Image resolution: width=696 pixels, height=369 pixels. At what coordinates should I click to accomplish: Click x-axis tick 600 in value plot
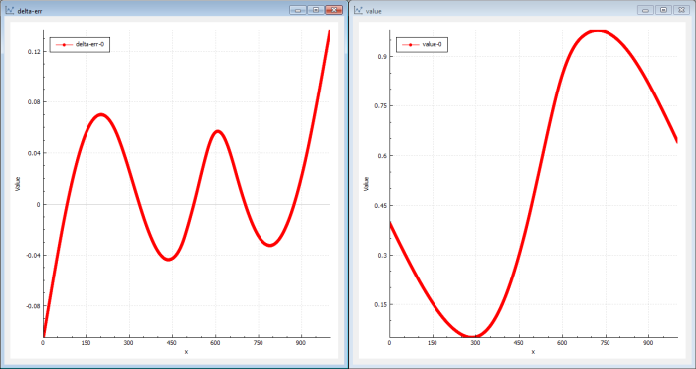coord(562,343)
